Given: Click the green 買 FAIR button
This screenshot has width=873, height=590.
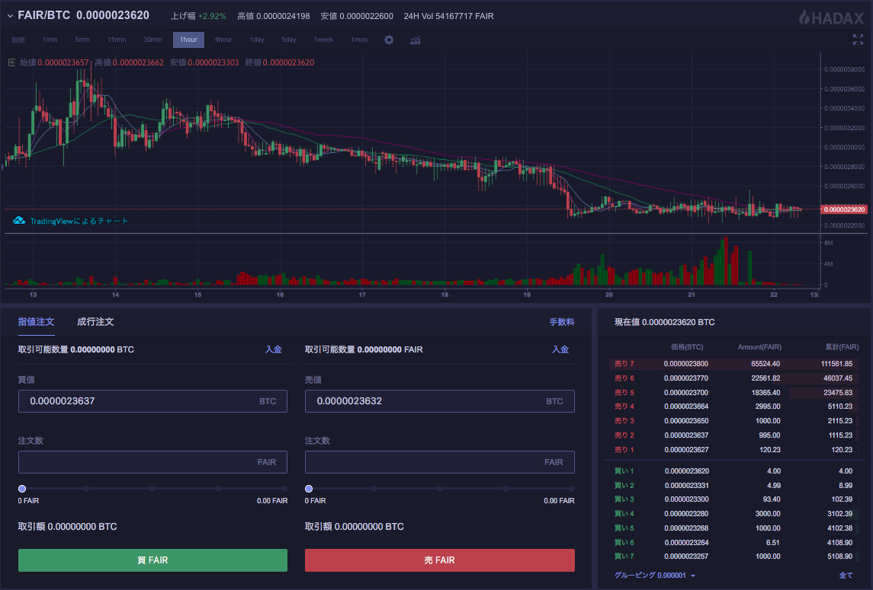Looking at the screenshot, I should 152,560.
